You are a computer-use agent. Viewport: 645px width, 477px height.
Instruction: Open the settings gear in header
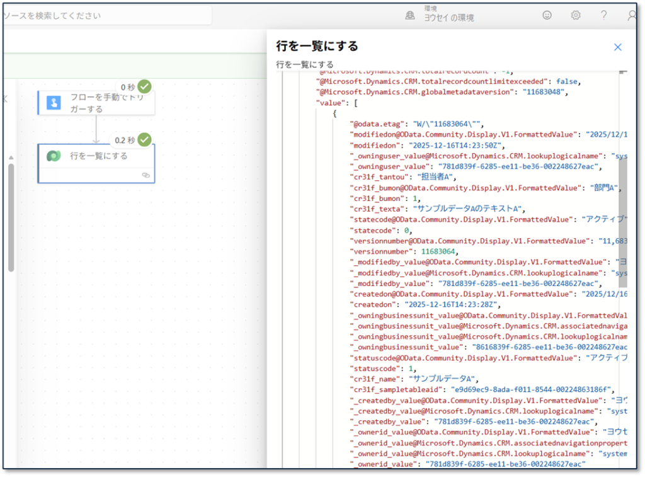[575, 15]
